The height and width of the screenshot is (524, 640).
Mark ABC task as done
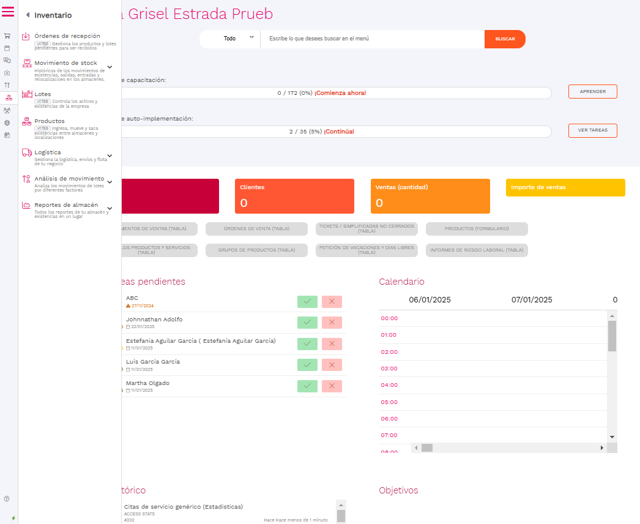(x=307, y=301)
